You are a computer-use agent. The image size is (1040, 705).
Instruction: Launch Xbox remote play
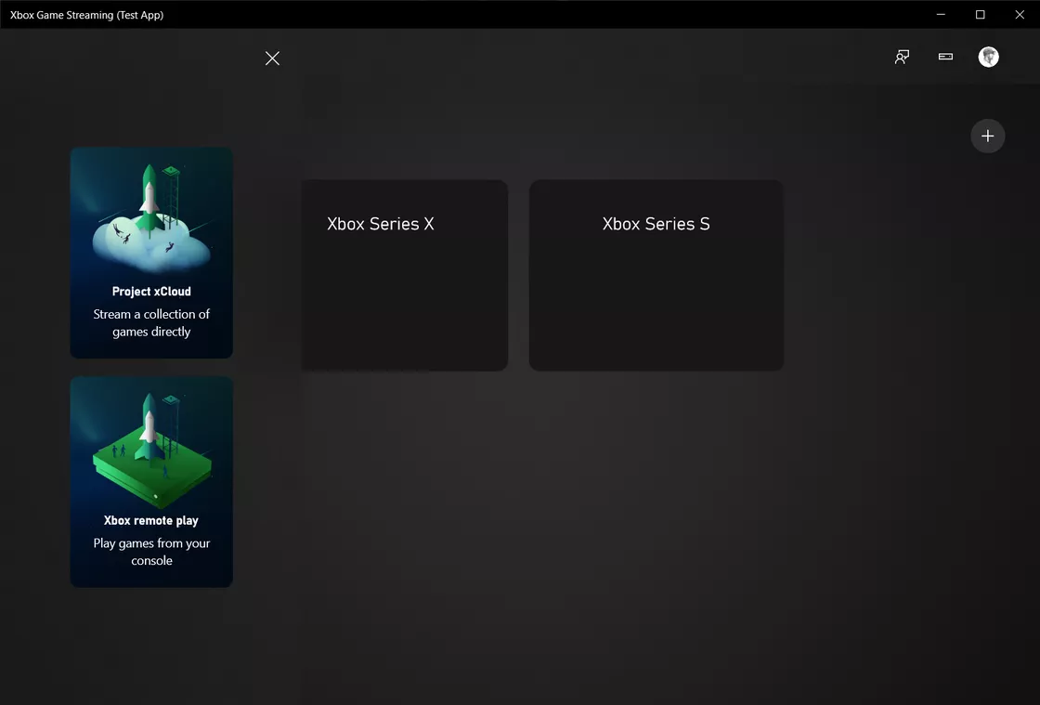[150, 481]
